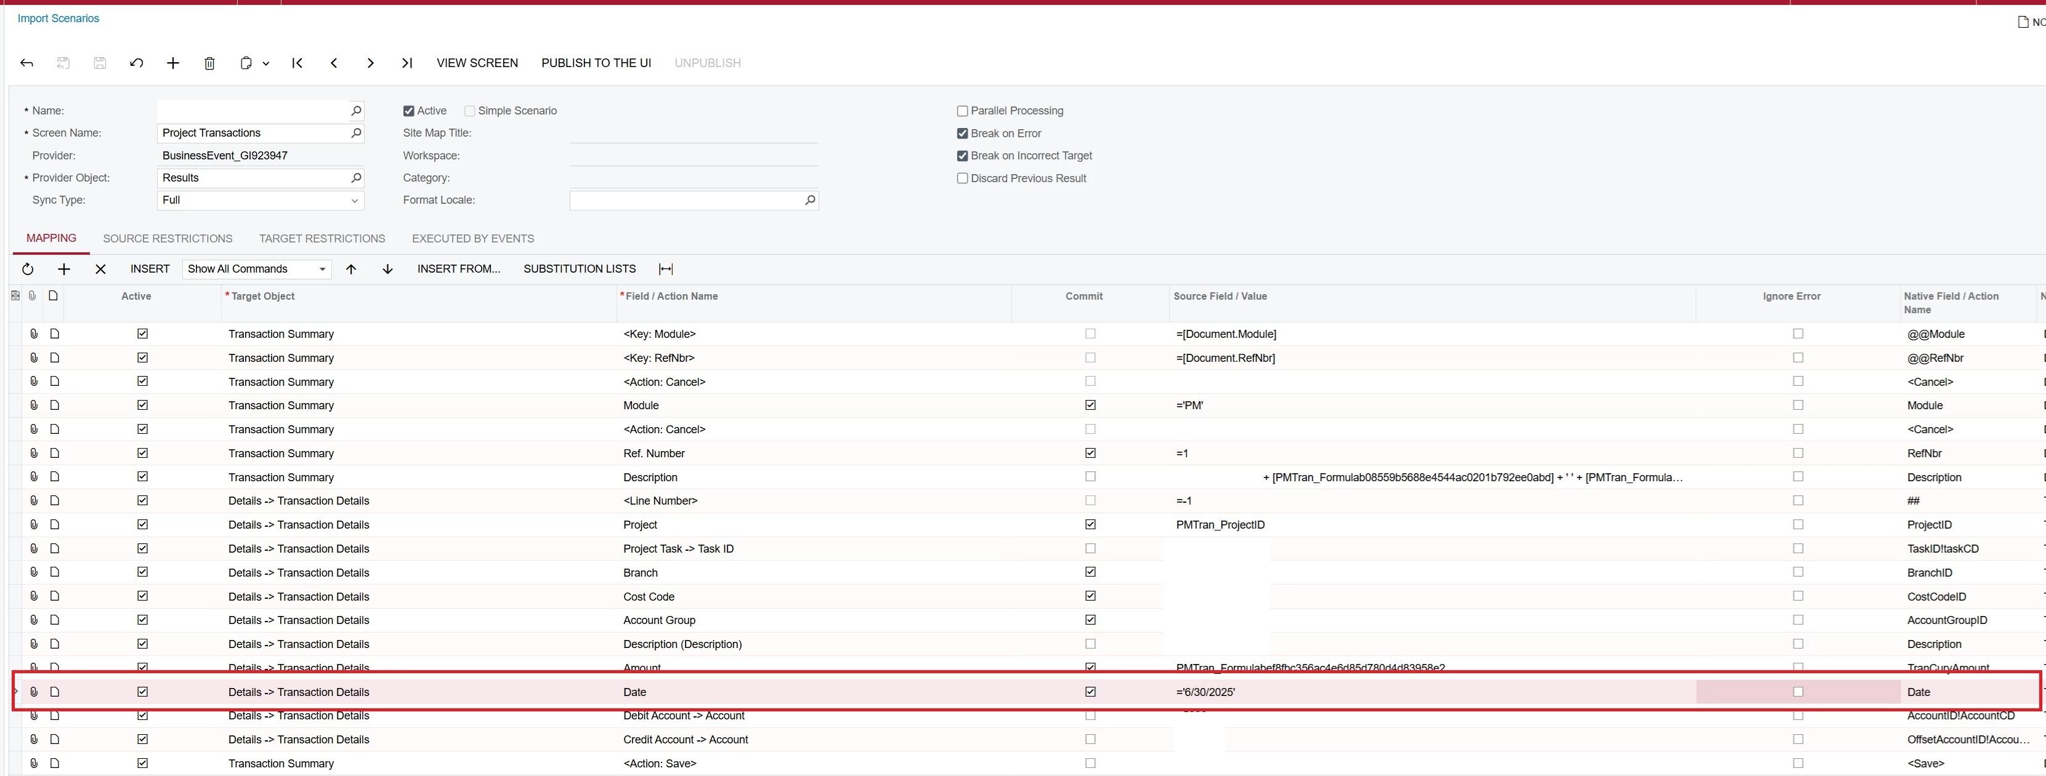Screen dimensions: 2046x776
Task: Open the Screen Name lookup magnifier
Action: coord(356,132)
